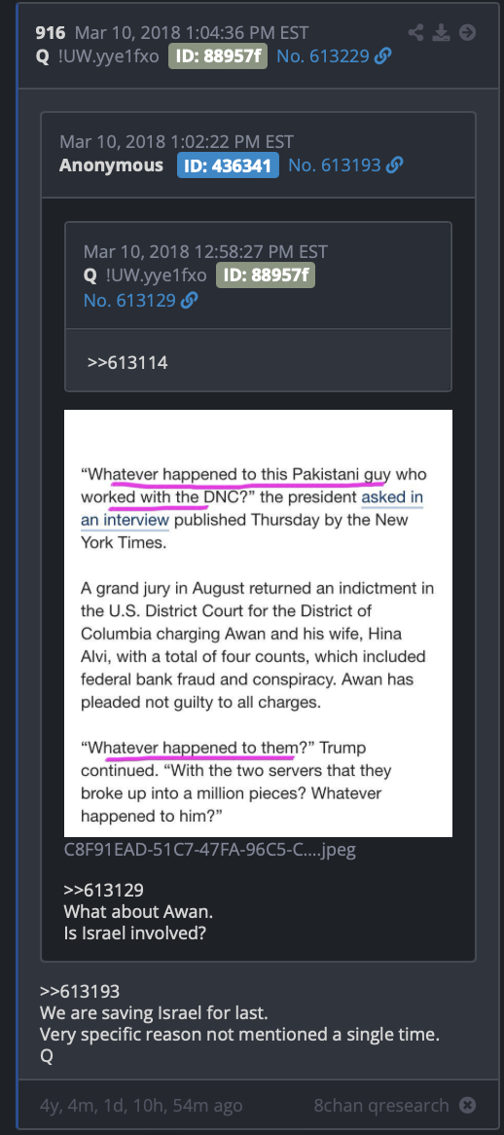Select the green ID: 88957f badge in header

tap(218, 55)
